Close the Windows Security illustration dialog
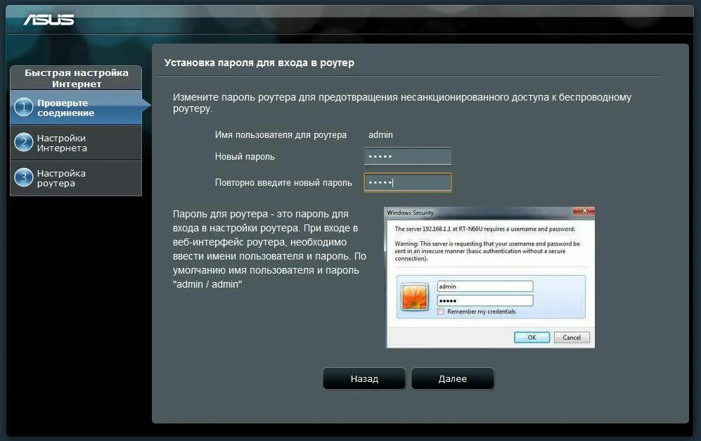 584,211
